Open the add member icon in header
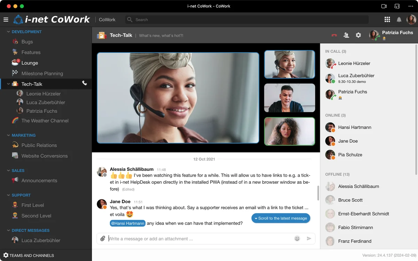Image resolution: width=418 pixels, height=261 pixels. pyautogui.click(x=346, y=35)
